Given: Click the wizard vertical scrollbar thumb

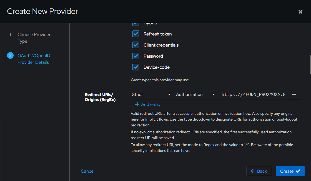Looking at the screenshot, I should pos(310,65).
